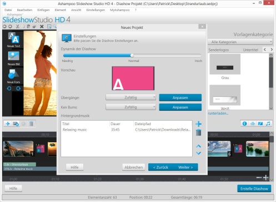276x202 pixels.
Task: Click the blue info icon
Action: pyautogui.click(x=244, y=123)
